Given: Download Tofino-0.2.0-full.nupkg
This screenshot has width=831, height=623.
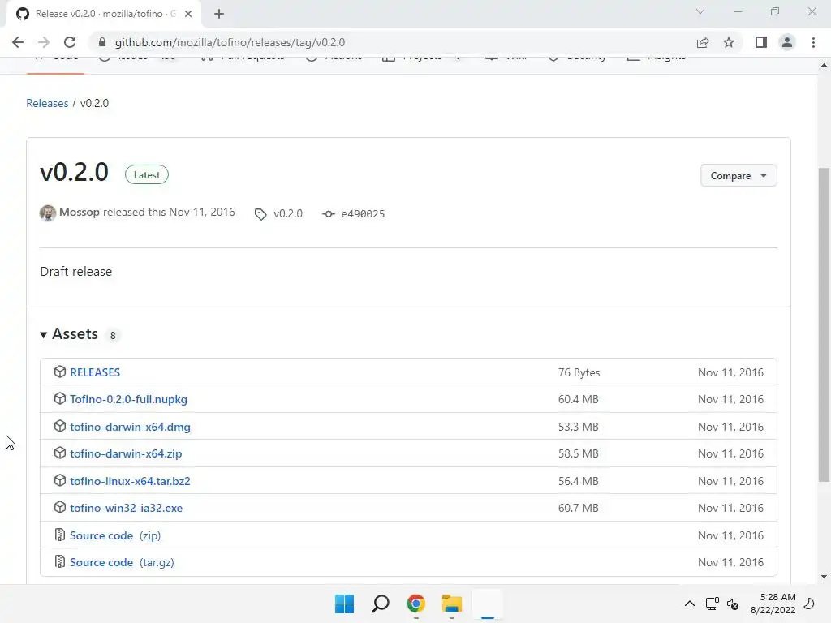Looking at the screenshot, I should (128, 399).
